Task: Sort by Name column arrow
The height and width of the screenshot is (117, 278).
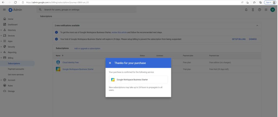Action: click(63, 55)
